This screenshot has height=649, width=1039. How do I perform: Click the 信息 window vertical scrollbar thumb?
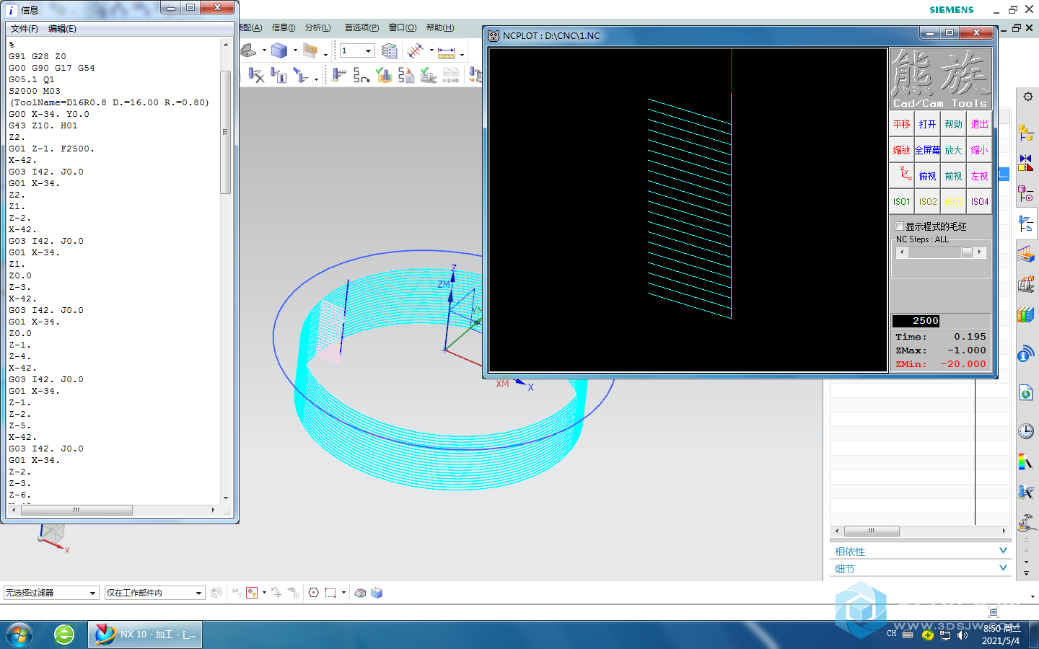[225, 132]
